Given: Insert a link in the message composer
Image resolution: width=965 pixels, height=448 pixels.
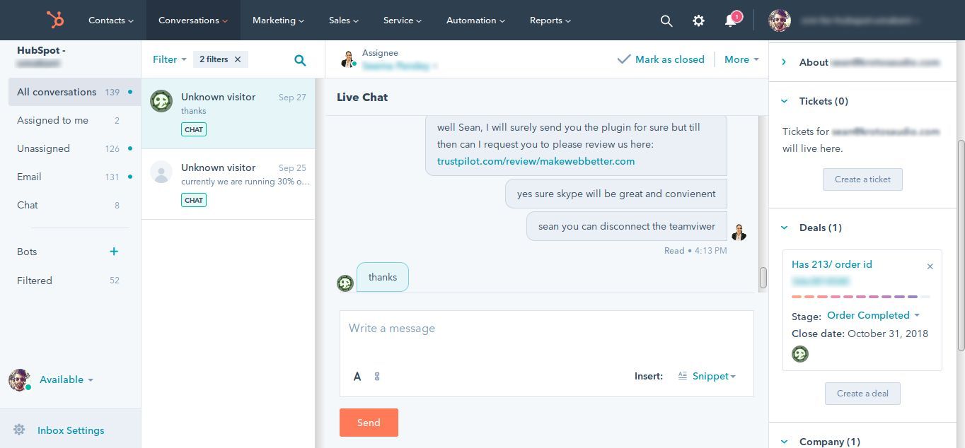Looking at the screenshot, I should click(377, 377).
